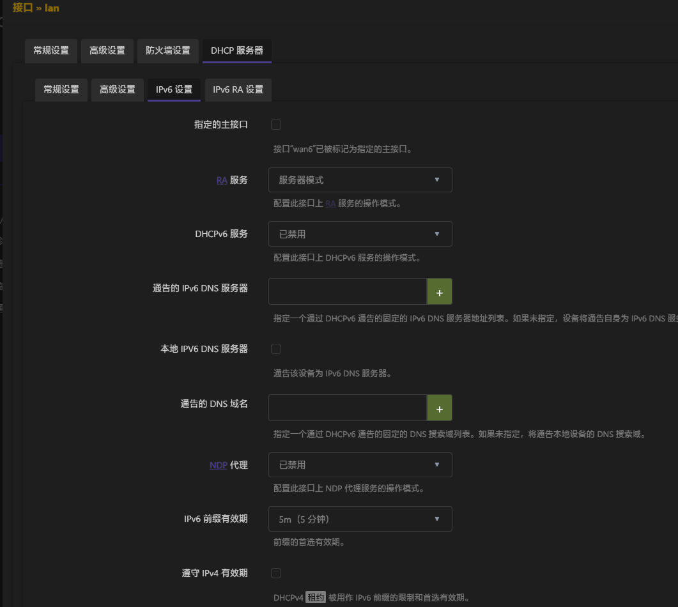
Task: Click plus button beside 通告的 DNS 域名 field
Action: [x=439, y=408]
